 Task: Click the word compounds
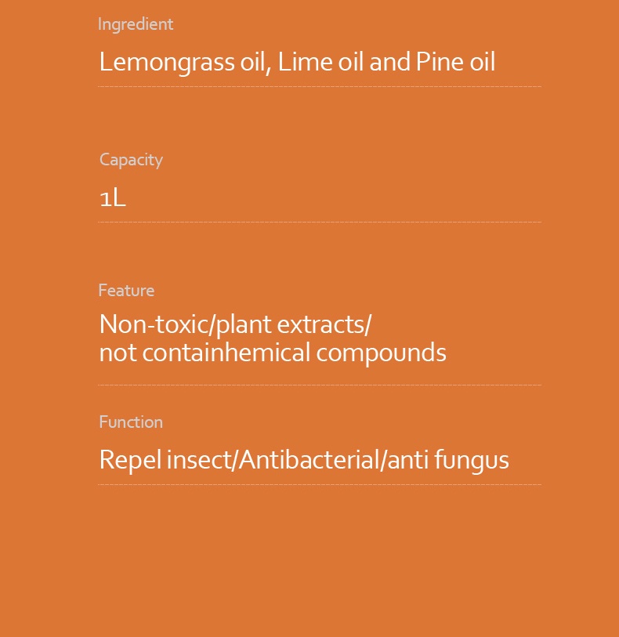tap(381, 353)
